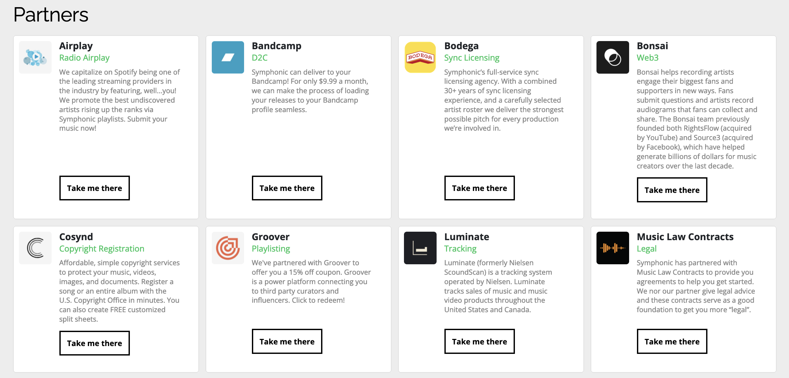Click Take me there under Bandcamp

[x=287, y=188]
